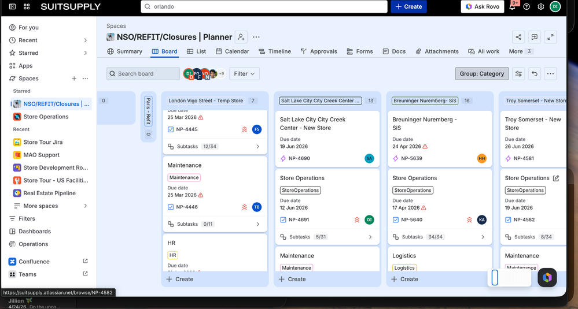Open the Rovo chat floating icon
The height and width of the screenshot is (309, 578).
[547, 278]
